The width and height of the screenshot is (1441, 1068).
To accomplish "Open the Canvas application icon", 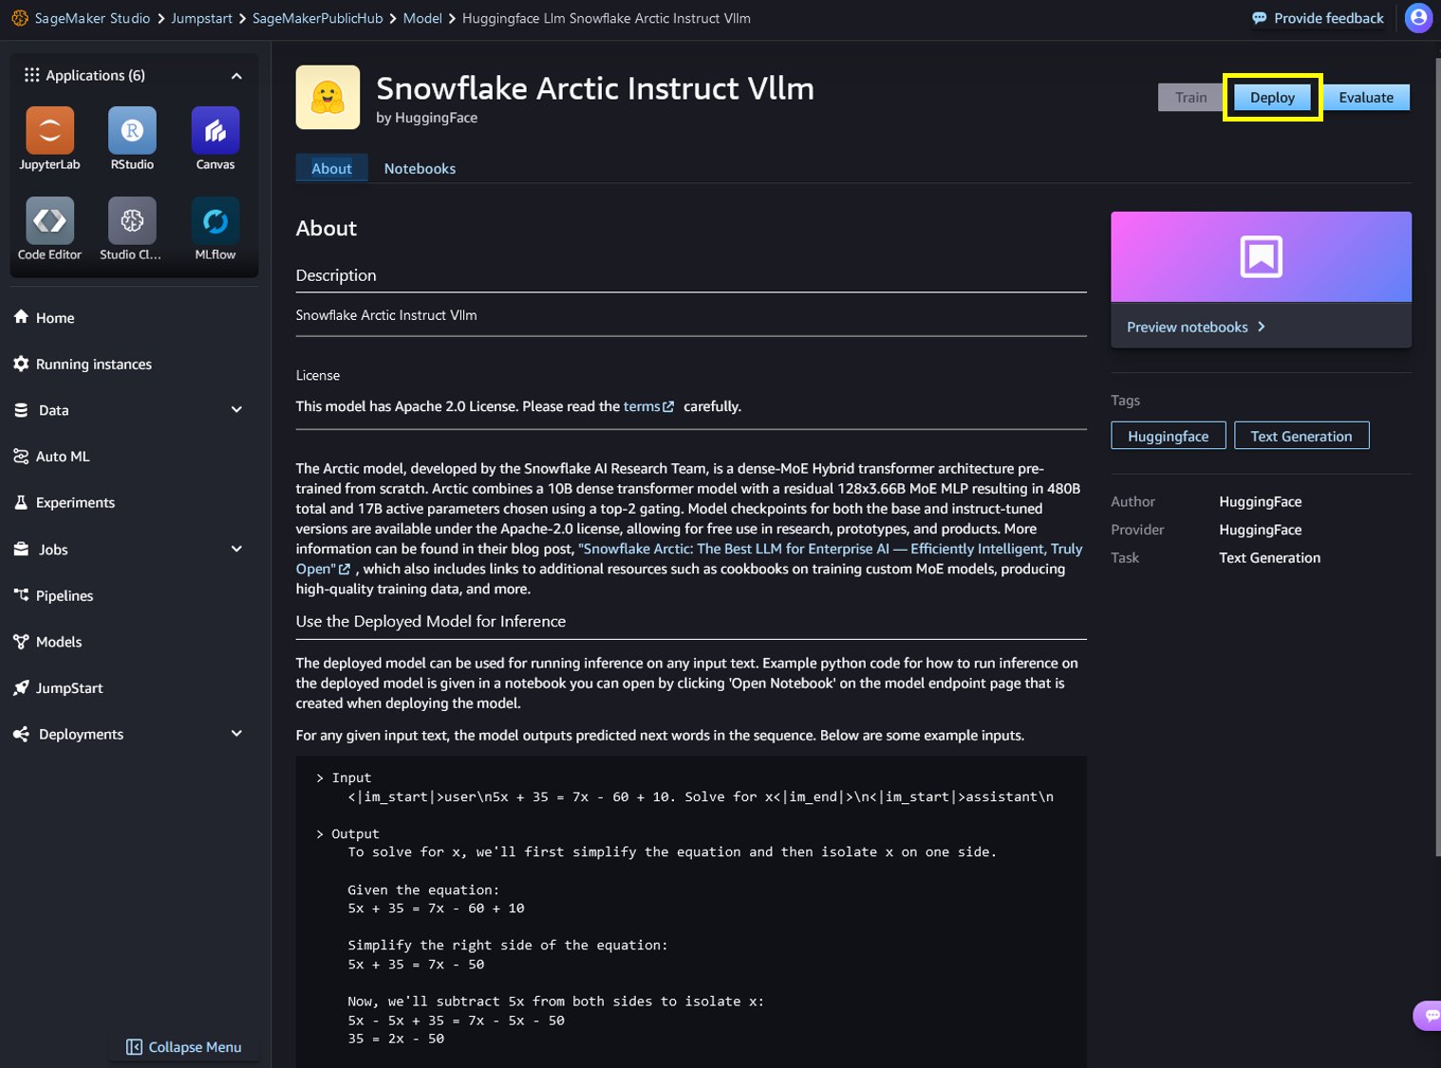I will pos(215,130).
